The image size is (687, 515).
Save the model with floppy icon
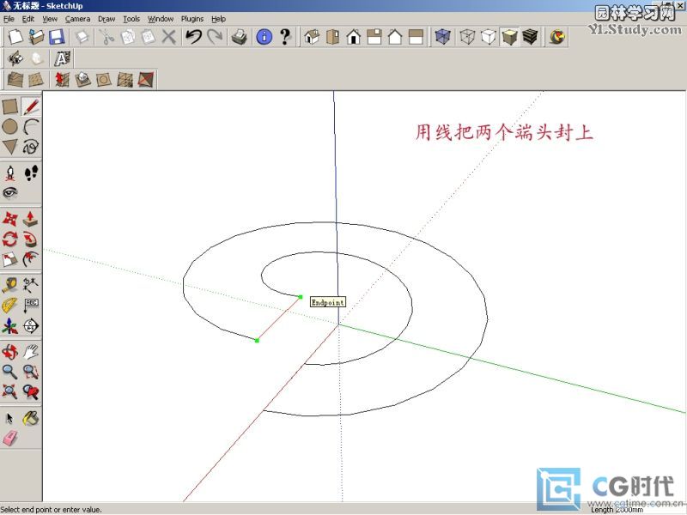pyautogui.click(x=57, y=37)
